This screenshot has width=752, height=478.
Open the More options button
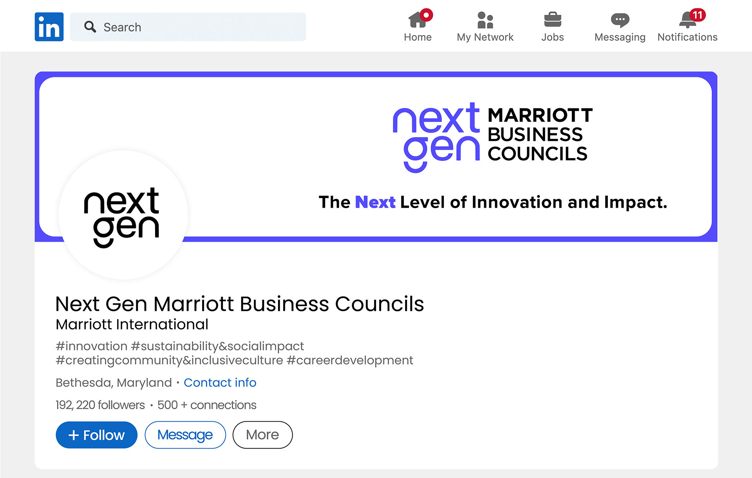(262, 435)
